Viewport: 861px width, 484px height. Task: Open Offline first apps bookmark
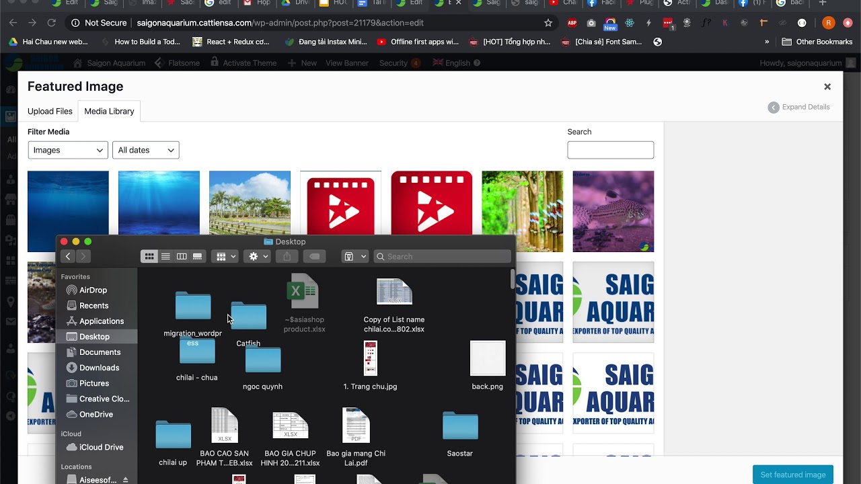tap(418, 42)
